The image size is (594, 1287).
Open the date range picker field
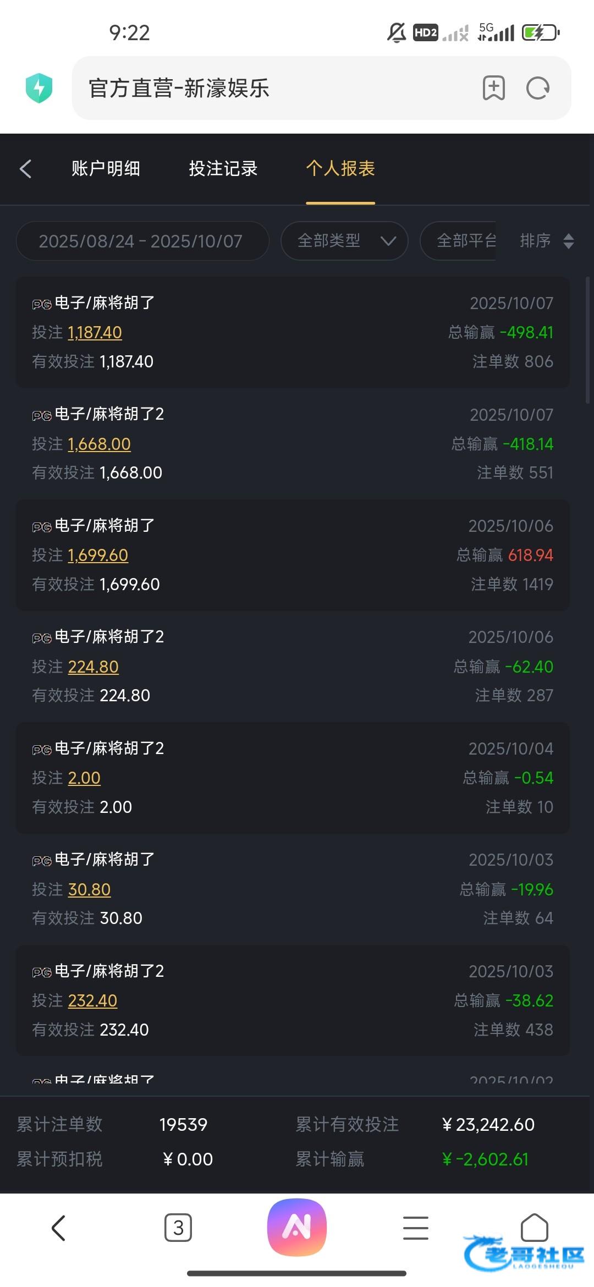pos(142,241)
